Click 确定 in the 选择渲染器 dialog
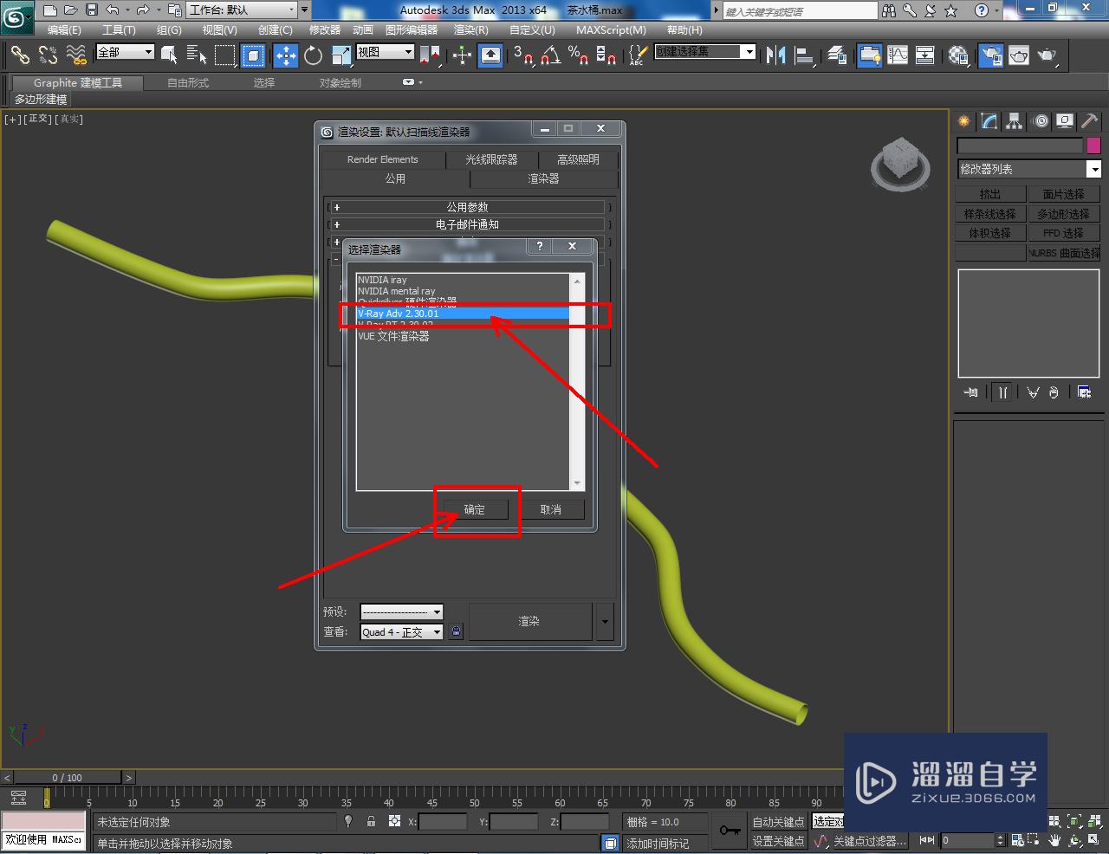The image size is (1109, 854). [x=475, y=509]
